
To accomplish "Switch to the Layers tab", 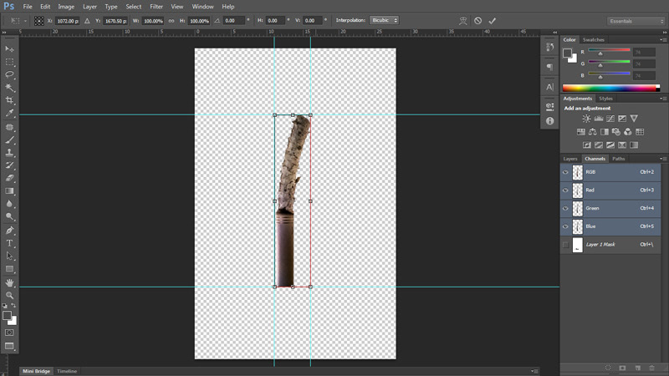I will click(x=570, y=158).
